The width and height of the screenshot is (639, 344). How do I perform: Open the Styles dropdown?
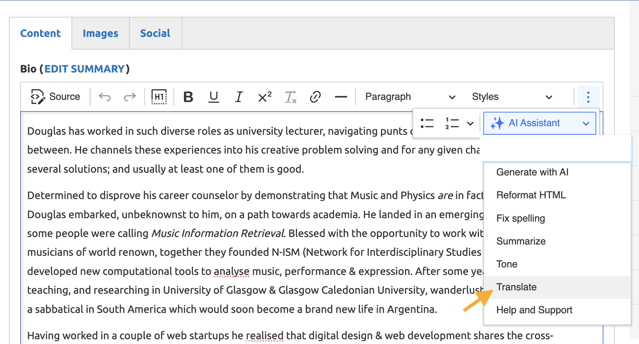click(x=512, y=97)
